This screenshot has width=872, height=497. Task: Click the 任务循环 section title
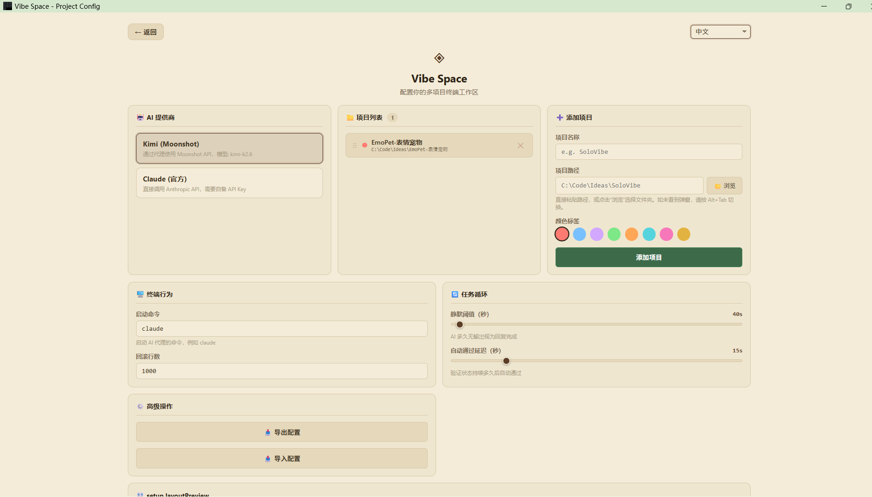474,294
